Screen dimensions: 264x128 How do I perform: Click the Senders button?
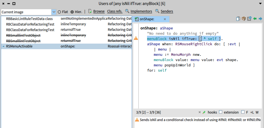(164, 11)
